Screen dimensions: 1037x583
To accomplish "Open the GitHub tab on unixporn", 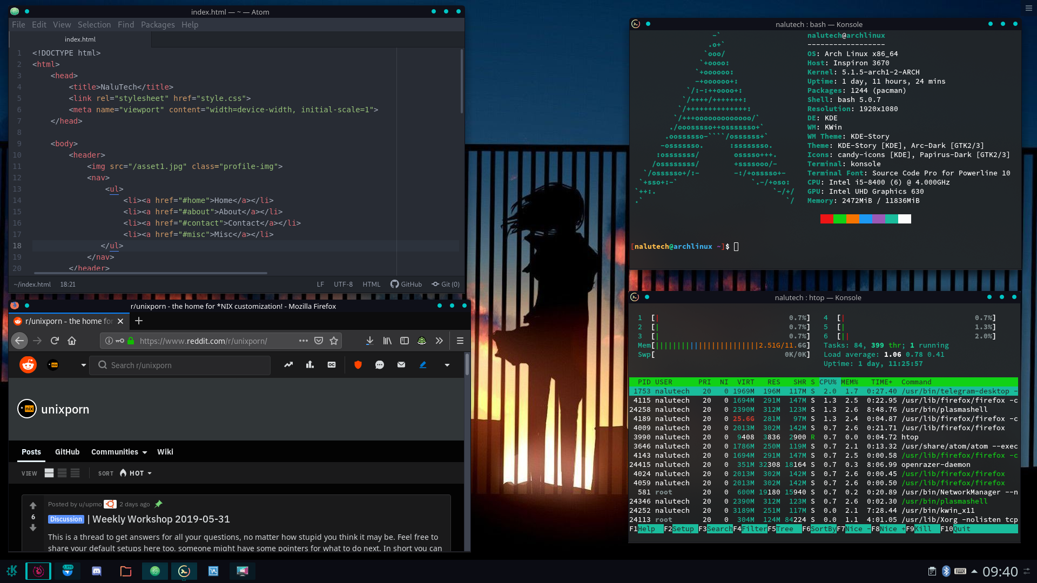I will click(68, 452).
